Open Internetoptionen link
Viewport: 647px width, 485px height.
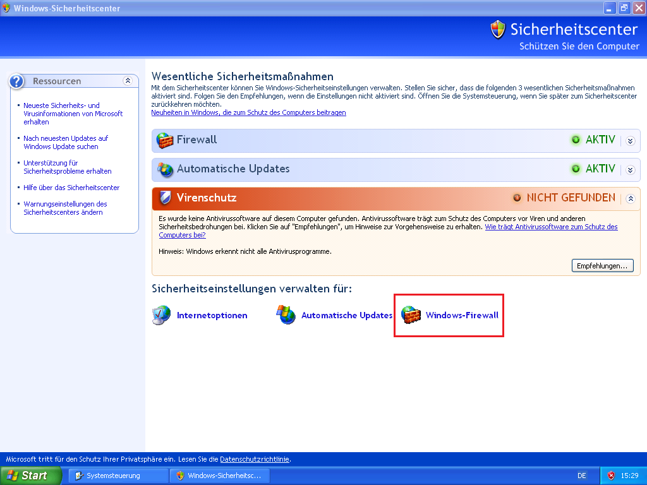212,316
